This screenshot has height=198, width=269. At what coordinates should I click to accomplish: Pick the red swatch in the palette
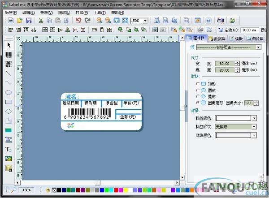tap(116, 190)
